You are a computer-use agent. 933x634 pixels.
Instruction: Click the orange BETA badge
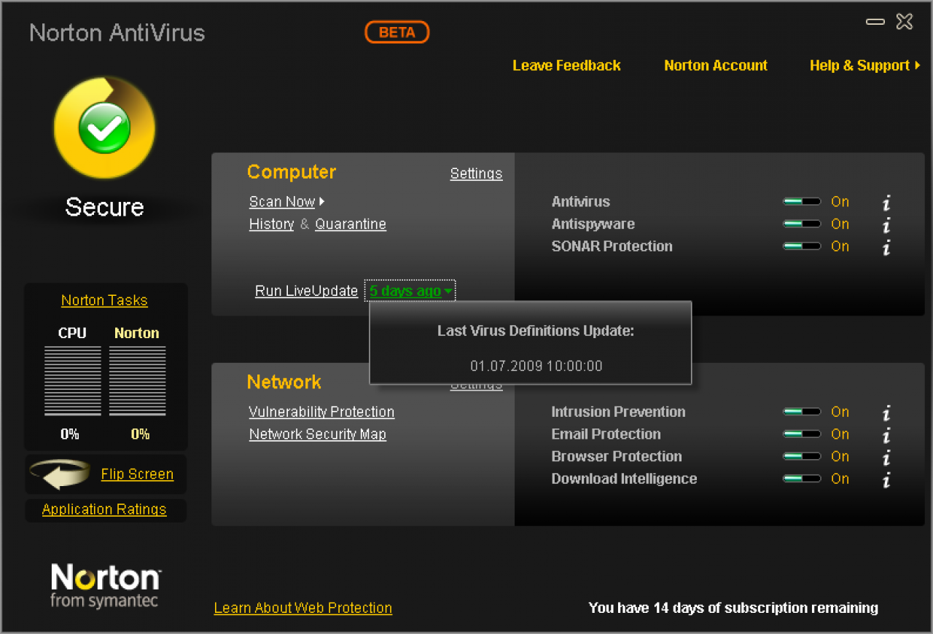[397, 32]
